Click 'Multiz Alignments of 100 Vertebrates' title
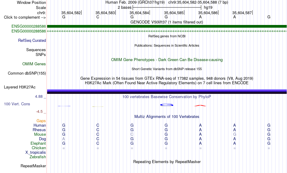 (167, 117)
